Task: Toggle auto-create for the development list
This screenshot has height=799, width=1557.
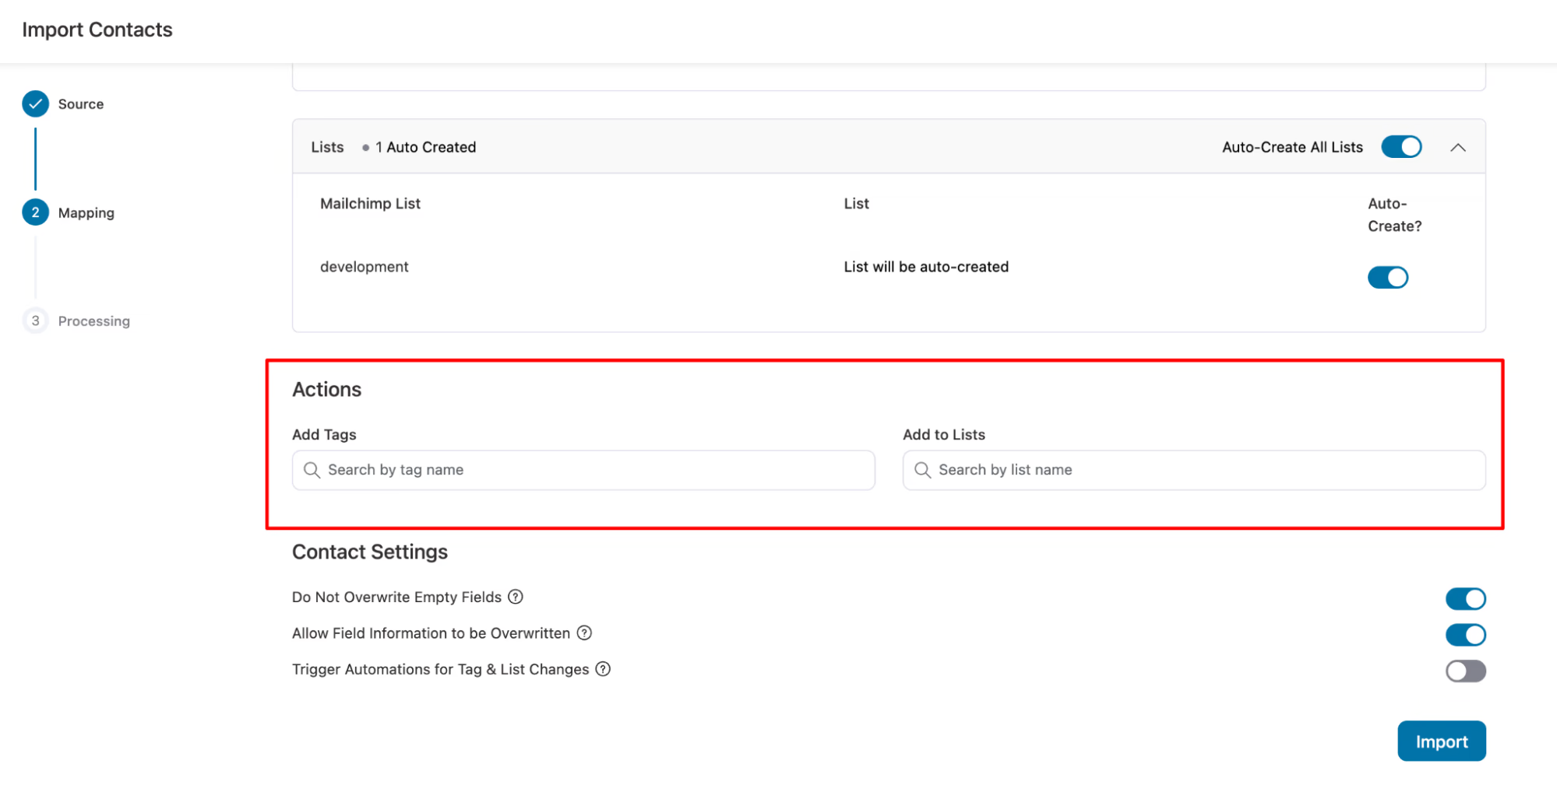Action: 1388,277
